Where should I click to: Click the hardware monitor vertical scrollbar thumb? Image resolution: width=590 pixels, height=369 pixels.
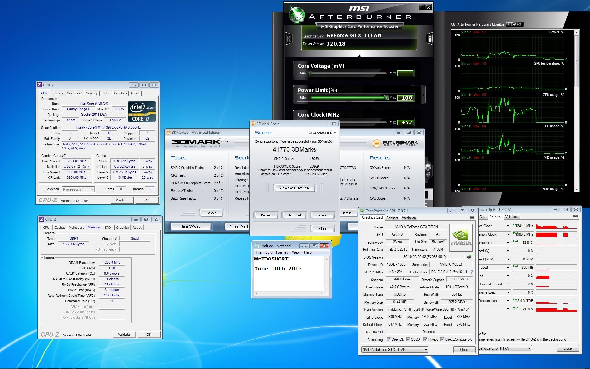[x=577, y=61]
